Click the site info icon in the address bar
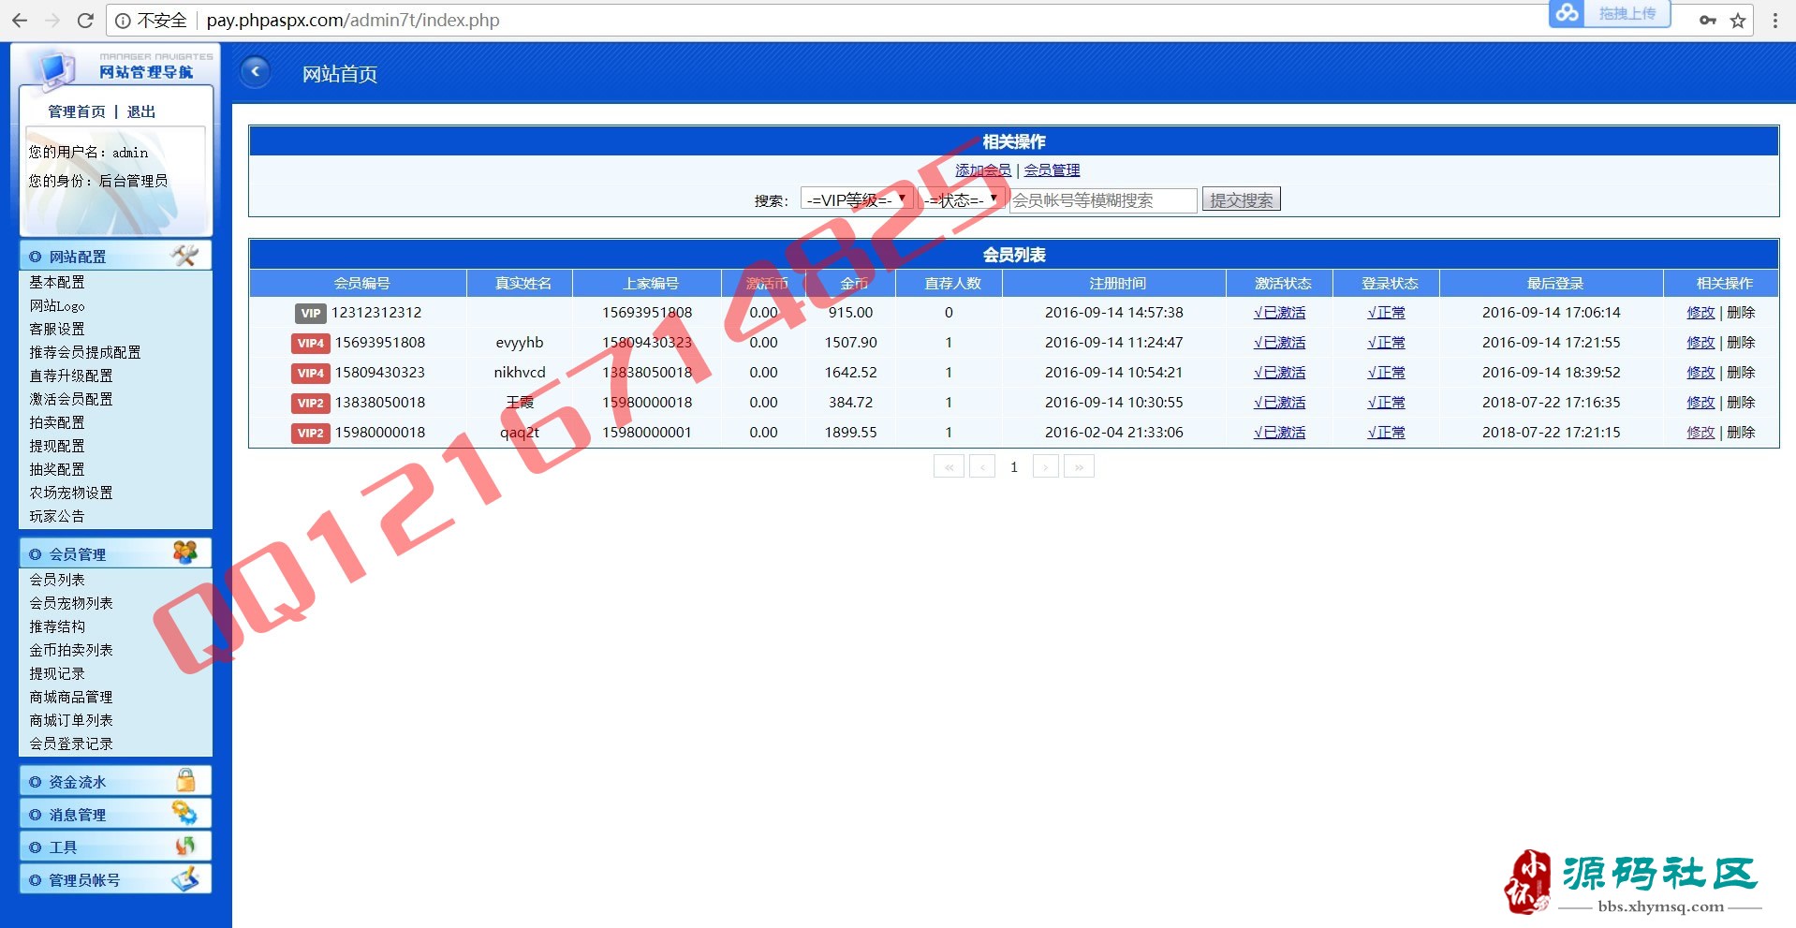Screen dimensions: 1796x928 point(123,21)
